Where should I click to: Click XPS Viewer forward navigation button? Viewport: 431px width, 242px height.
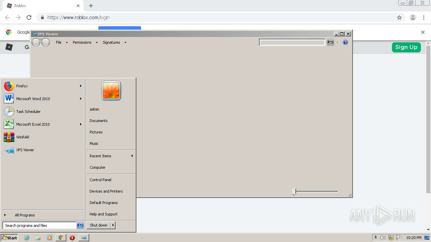click(45, 42)
